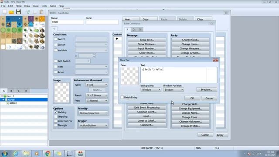Click the volume icon in system tray
Viewport: 279px width, 157px height.
261,154
